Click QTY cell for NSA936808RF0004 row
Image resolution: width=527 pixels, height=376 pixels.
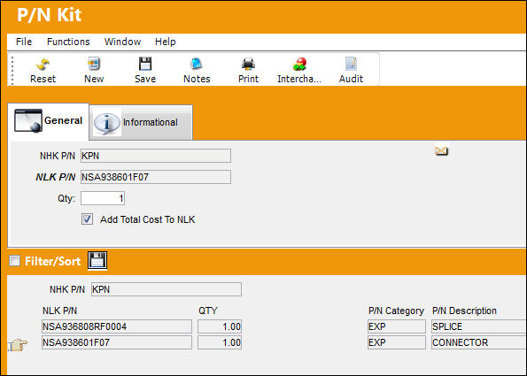pos(220,326)
